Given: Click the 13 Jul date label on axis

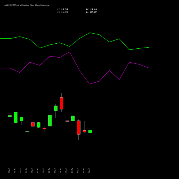Looking at the screenshot, I should coord(9,170).
